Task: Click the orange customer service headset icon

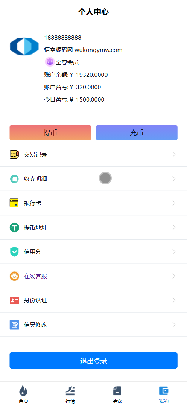Action: 14,276
